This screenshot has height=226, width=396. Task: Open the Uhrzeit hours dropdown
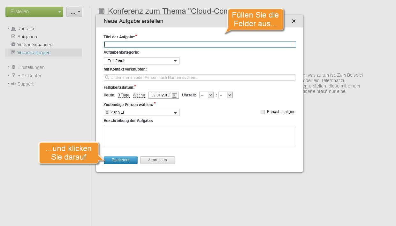[206, 95]
